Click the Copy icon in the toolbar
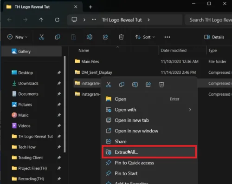Screen dimensions: 232x184 [58, 37]
